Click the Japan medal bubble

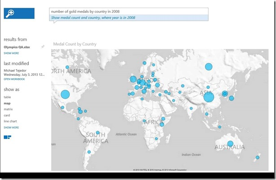[231, 98]
